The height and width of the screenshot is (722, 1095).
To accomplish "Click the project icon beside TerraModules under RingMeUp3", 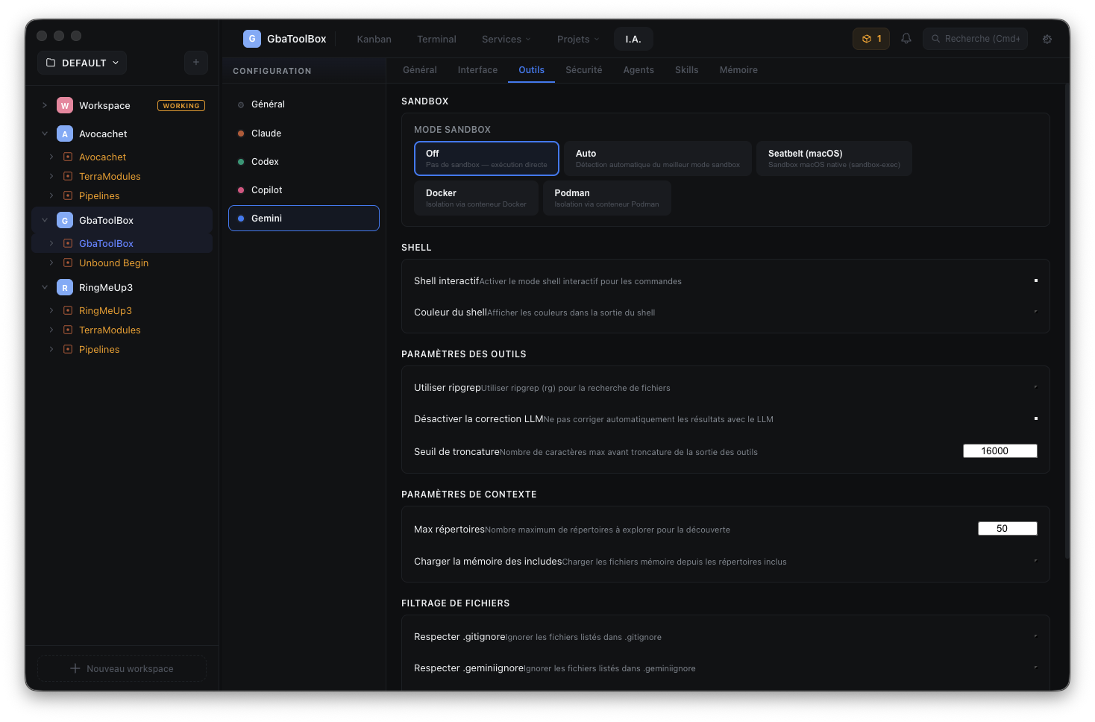I will pos(68,330).
